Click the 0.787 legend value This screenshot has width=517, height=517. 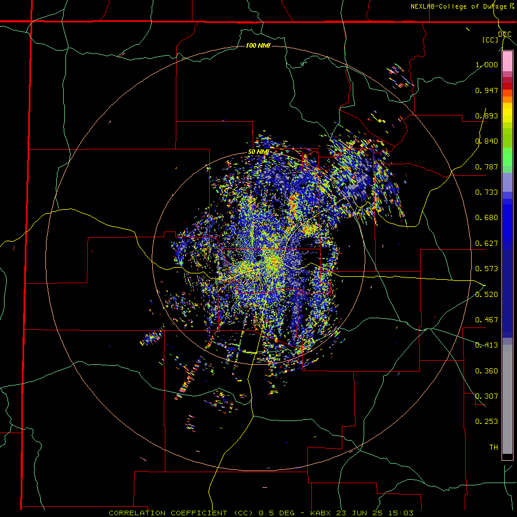[x=487, y=167]
